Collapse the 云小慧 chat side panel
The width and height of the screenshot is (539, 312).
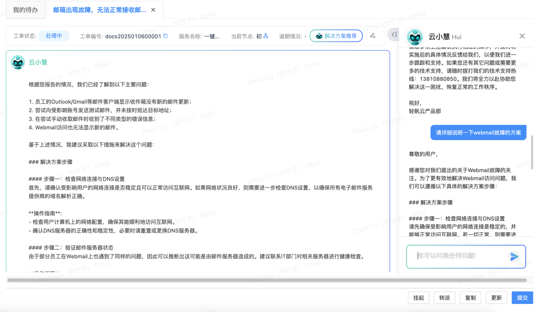[x=394, y=34]
